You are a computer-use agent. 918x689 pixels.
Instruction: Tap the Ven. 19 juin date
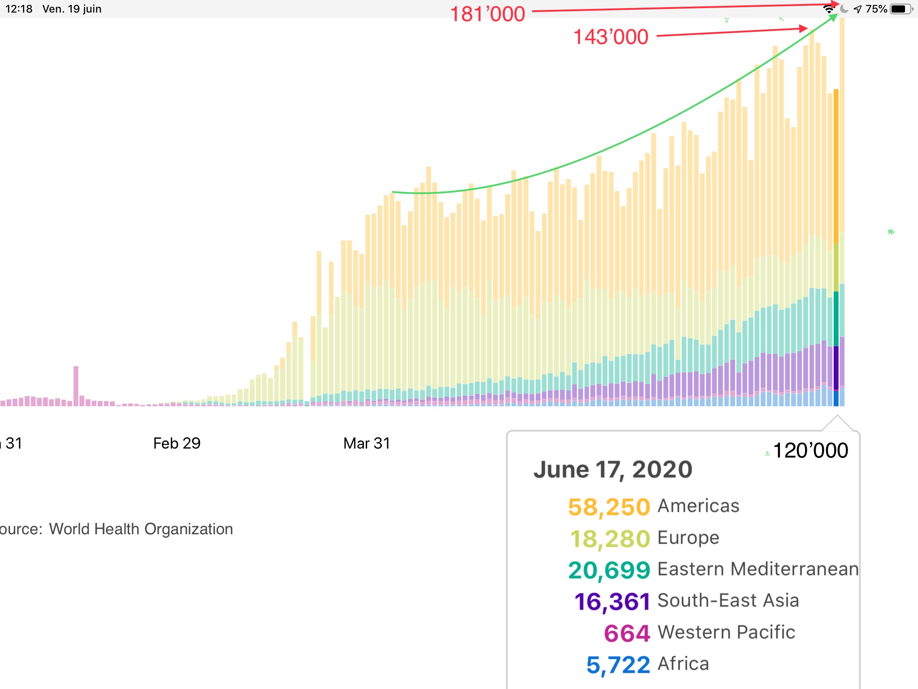pyautogui.click(x=72, y=9)
